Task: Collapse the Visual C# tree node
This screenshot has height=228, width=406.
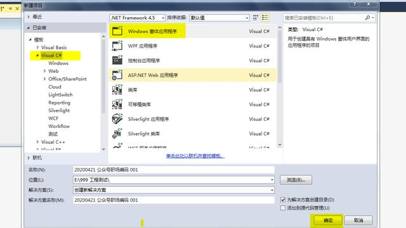Action: 37,55
